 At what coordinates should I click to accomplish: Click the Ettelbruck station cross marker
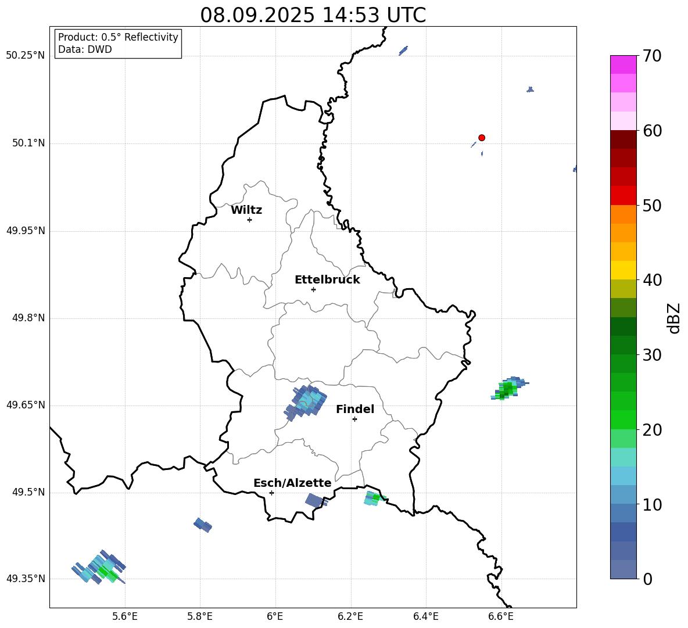tap(313, 289)
